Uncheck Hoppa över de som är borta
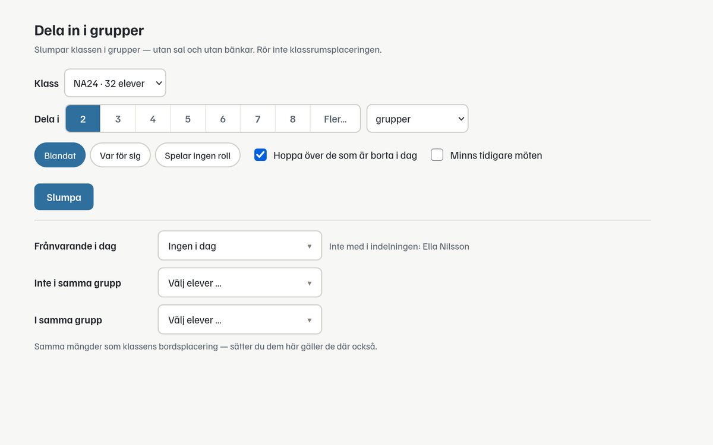Viewport: 713px width, 445px height. click(x=260, y=155)
